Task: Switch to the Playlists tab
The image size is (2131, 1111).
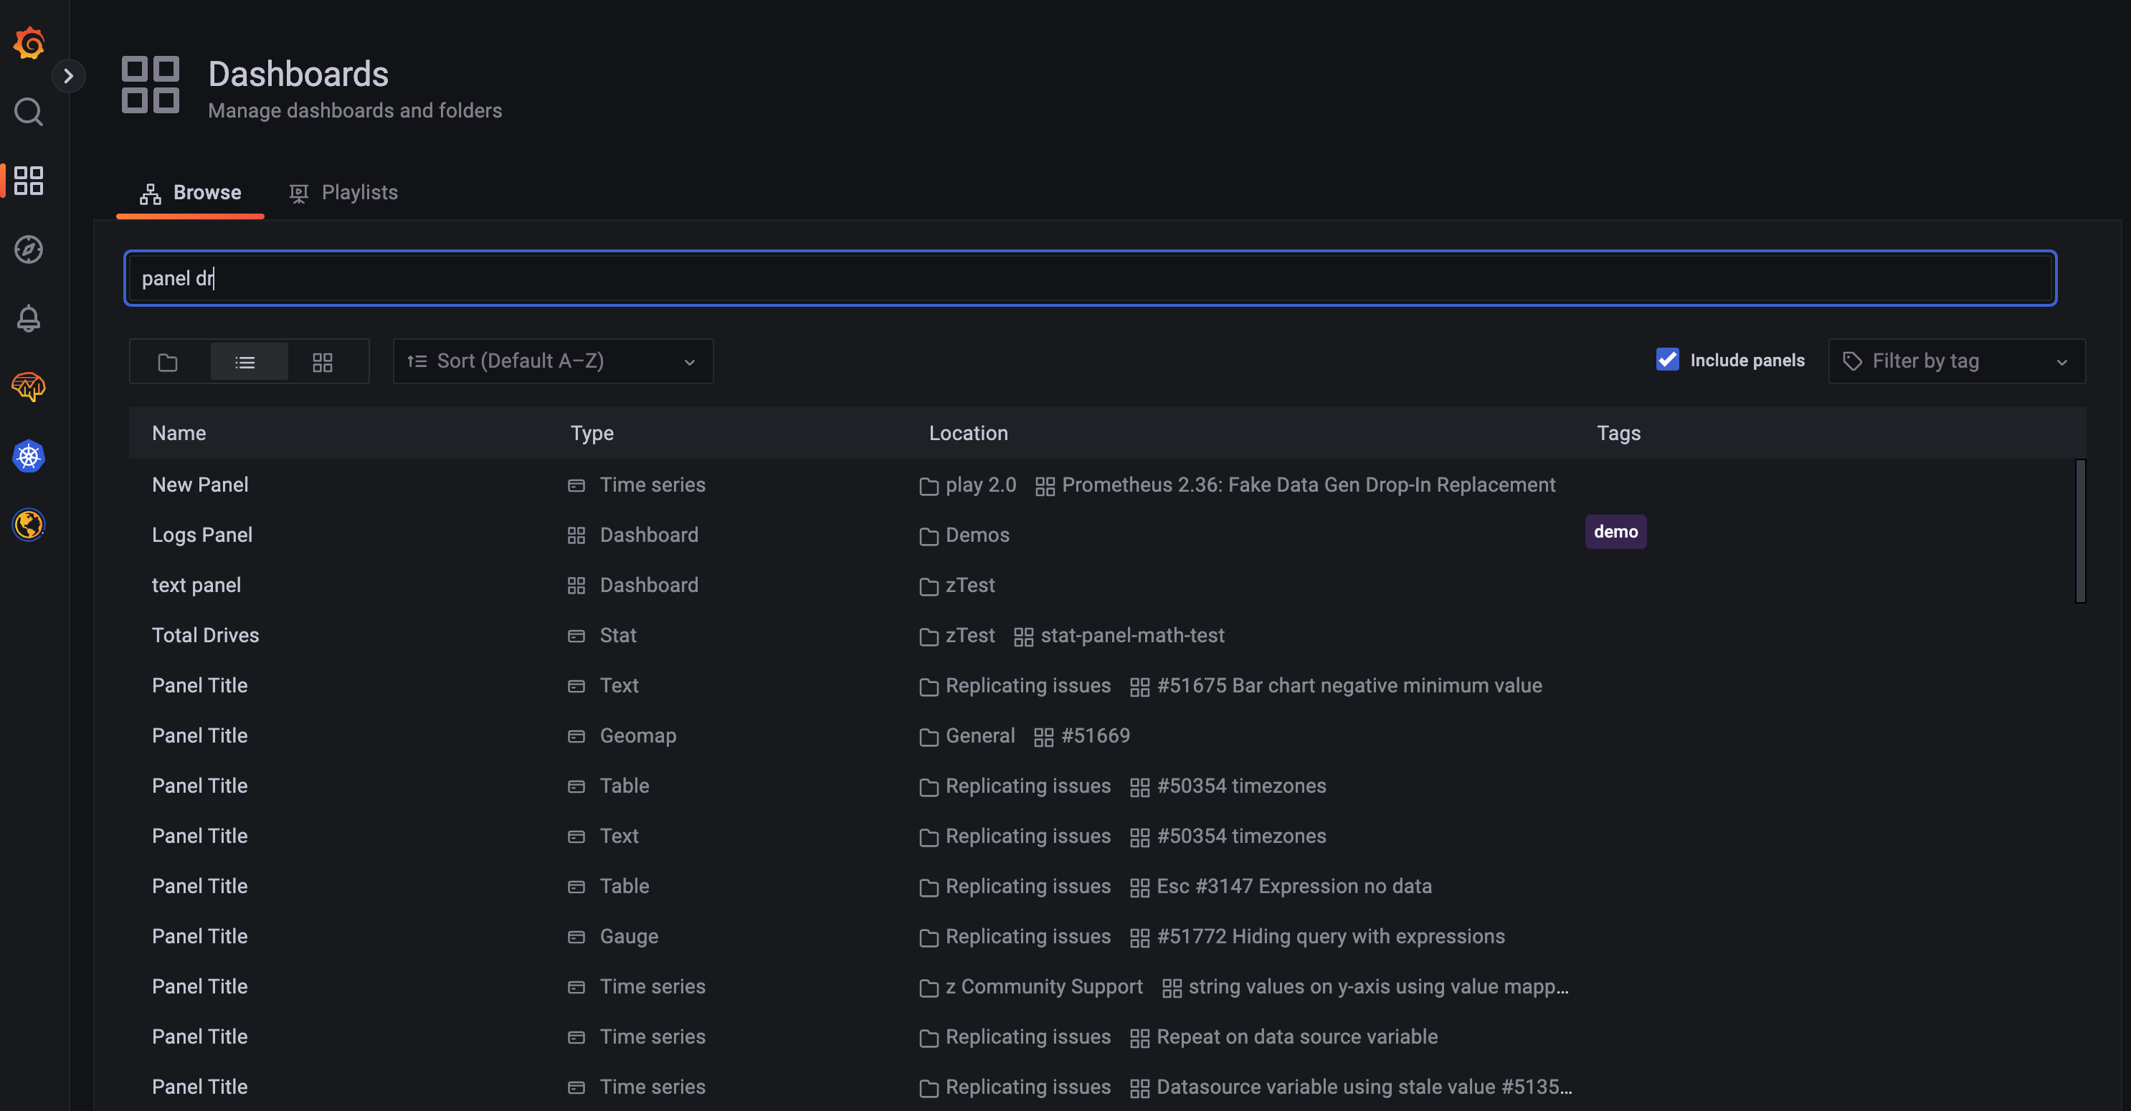Action: tap(343, 193)
